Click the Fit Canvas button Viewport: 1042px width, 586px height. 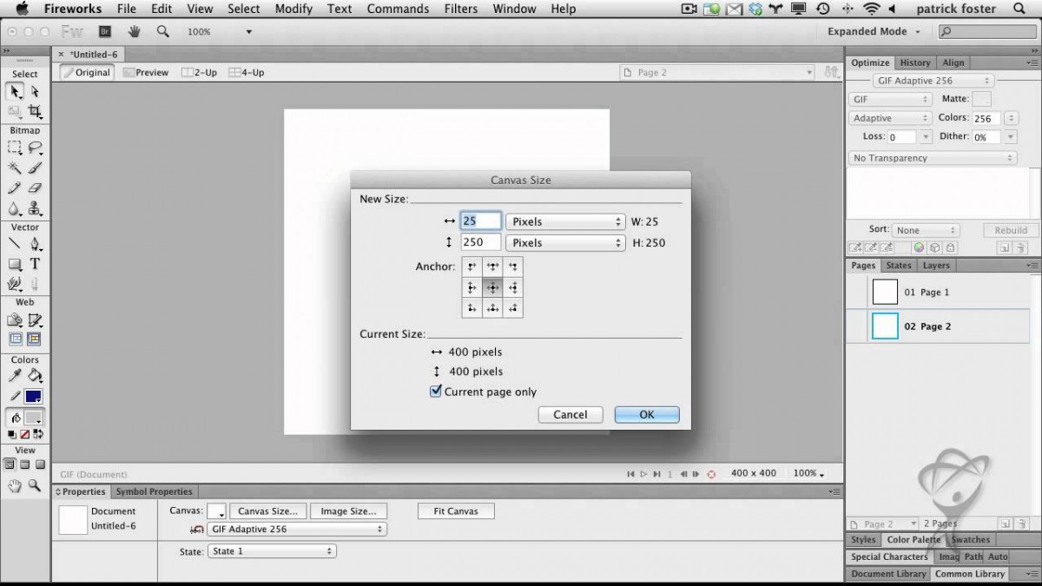pos(456,511)
